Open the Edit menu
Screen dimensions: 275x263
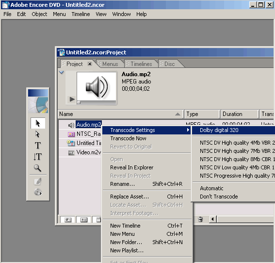(21, 14)
